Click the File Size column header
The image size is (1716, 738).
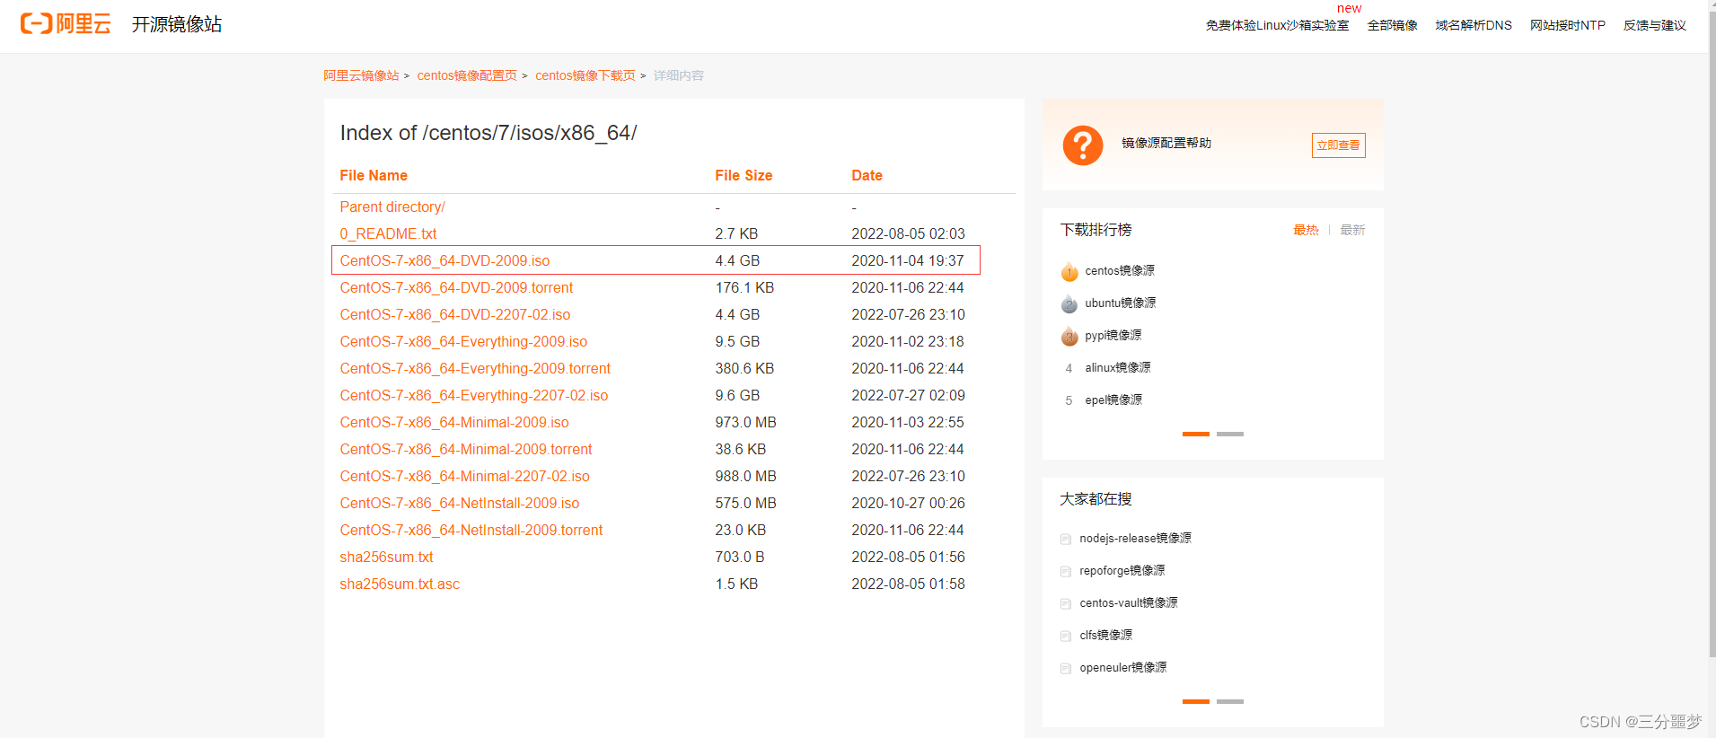pyautogui.click(x=744, y=175)
